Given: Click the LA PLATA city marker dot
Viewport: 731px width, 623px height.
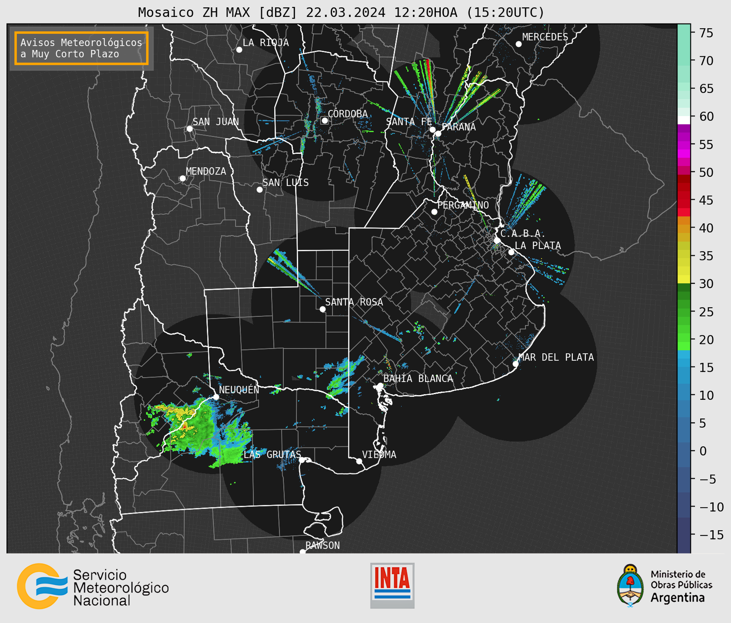Looking at the screenshot, I should (x=511, y=252).
